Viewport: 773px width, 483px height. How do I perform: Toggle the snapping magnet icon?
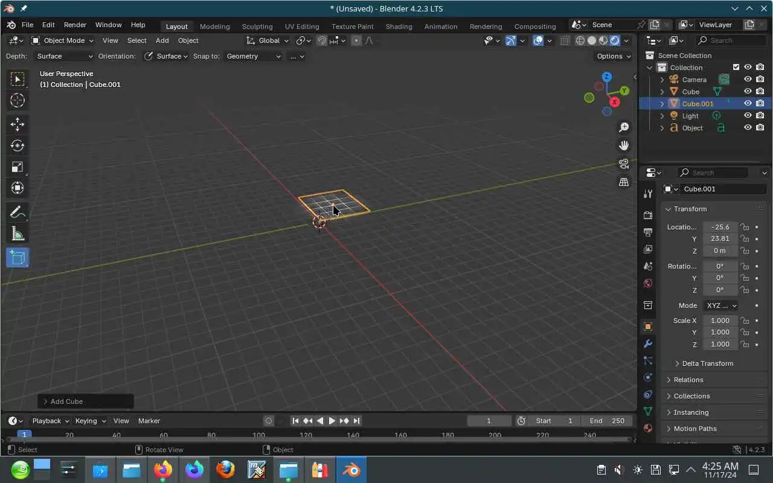click(322, 40)
